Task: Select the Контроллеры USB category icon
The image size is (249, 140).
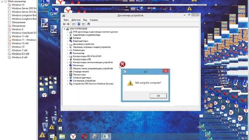Action: [x=71, y=59]
